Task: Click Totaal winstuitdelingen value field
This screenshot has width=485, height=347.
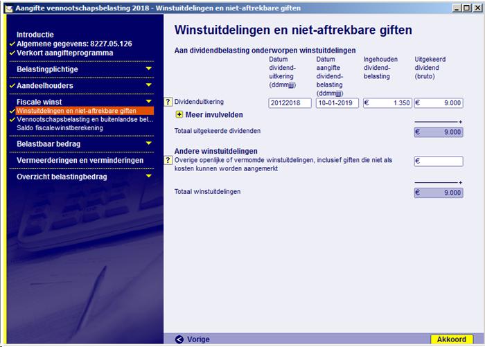Action: click(x=439, y=193)
